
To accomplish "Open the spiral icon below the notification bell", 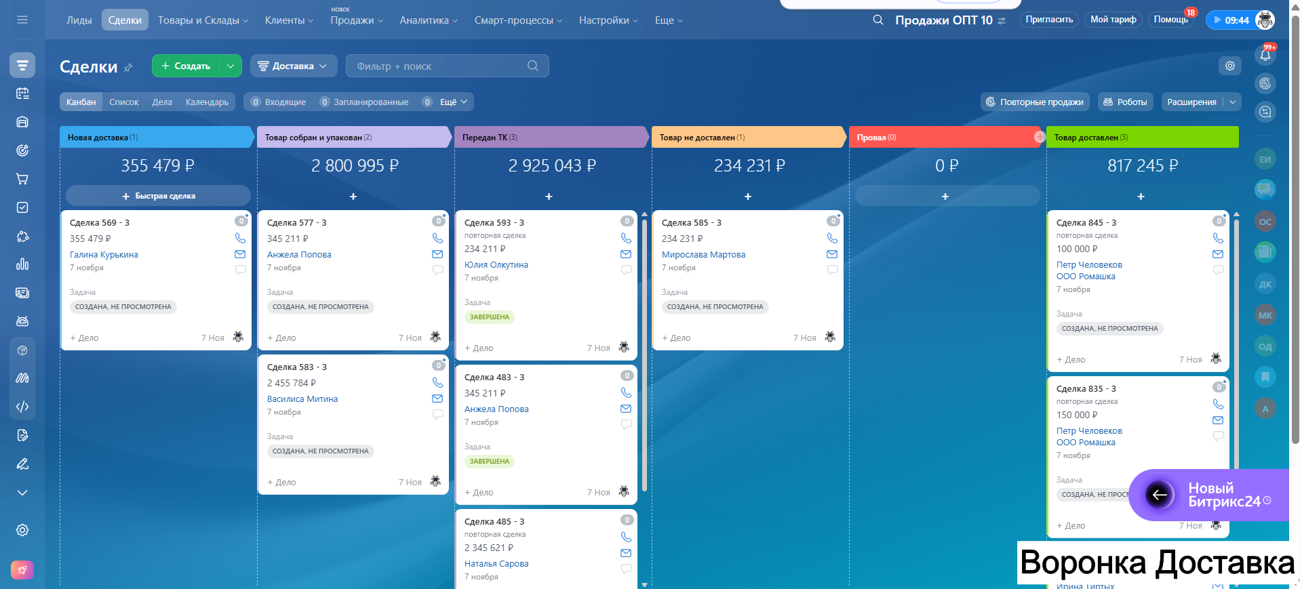I will [x=1265, y=83].
